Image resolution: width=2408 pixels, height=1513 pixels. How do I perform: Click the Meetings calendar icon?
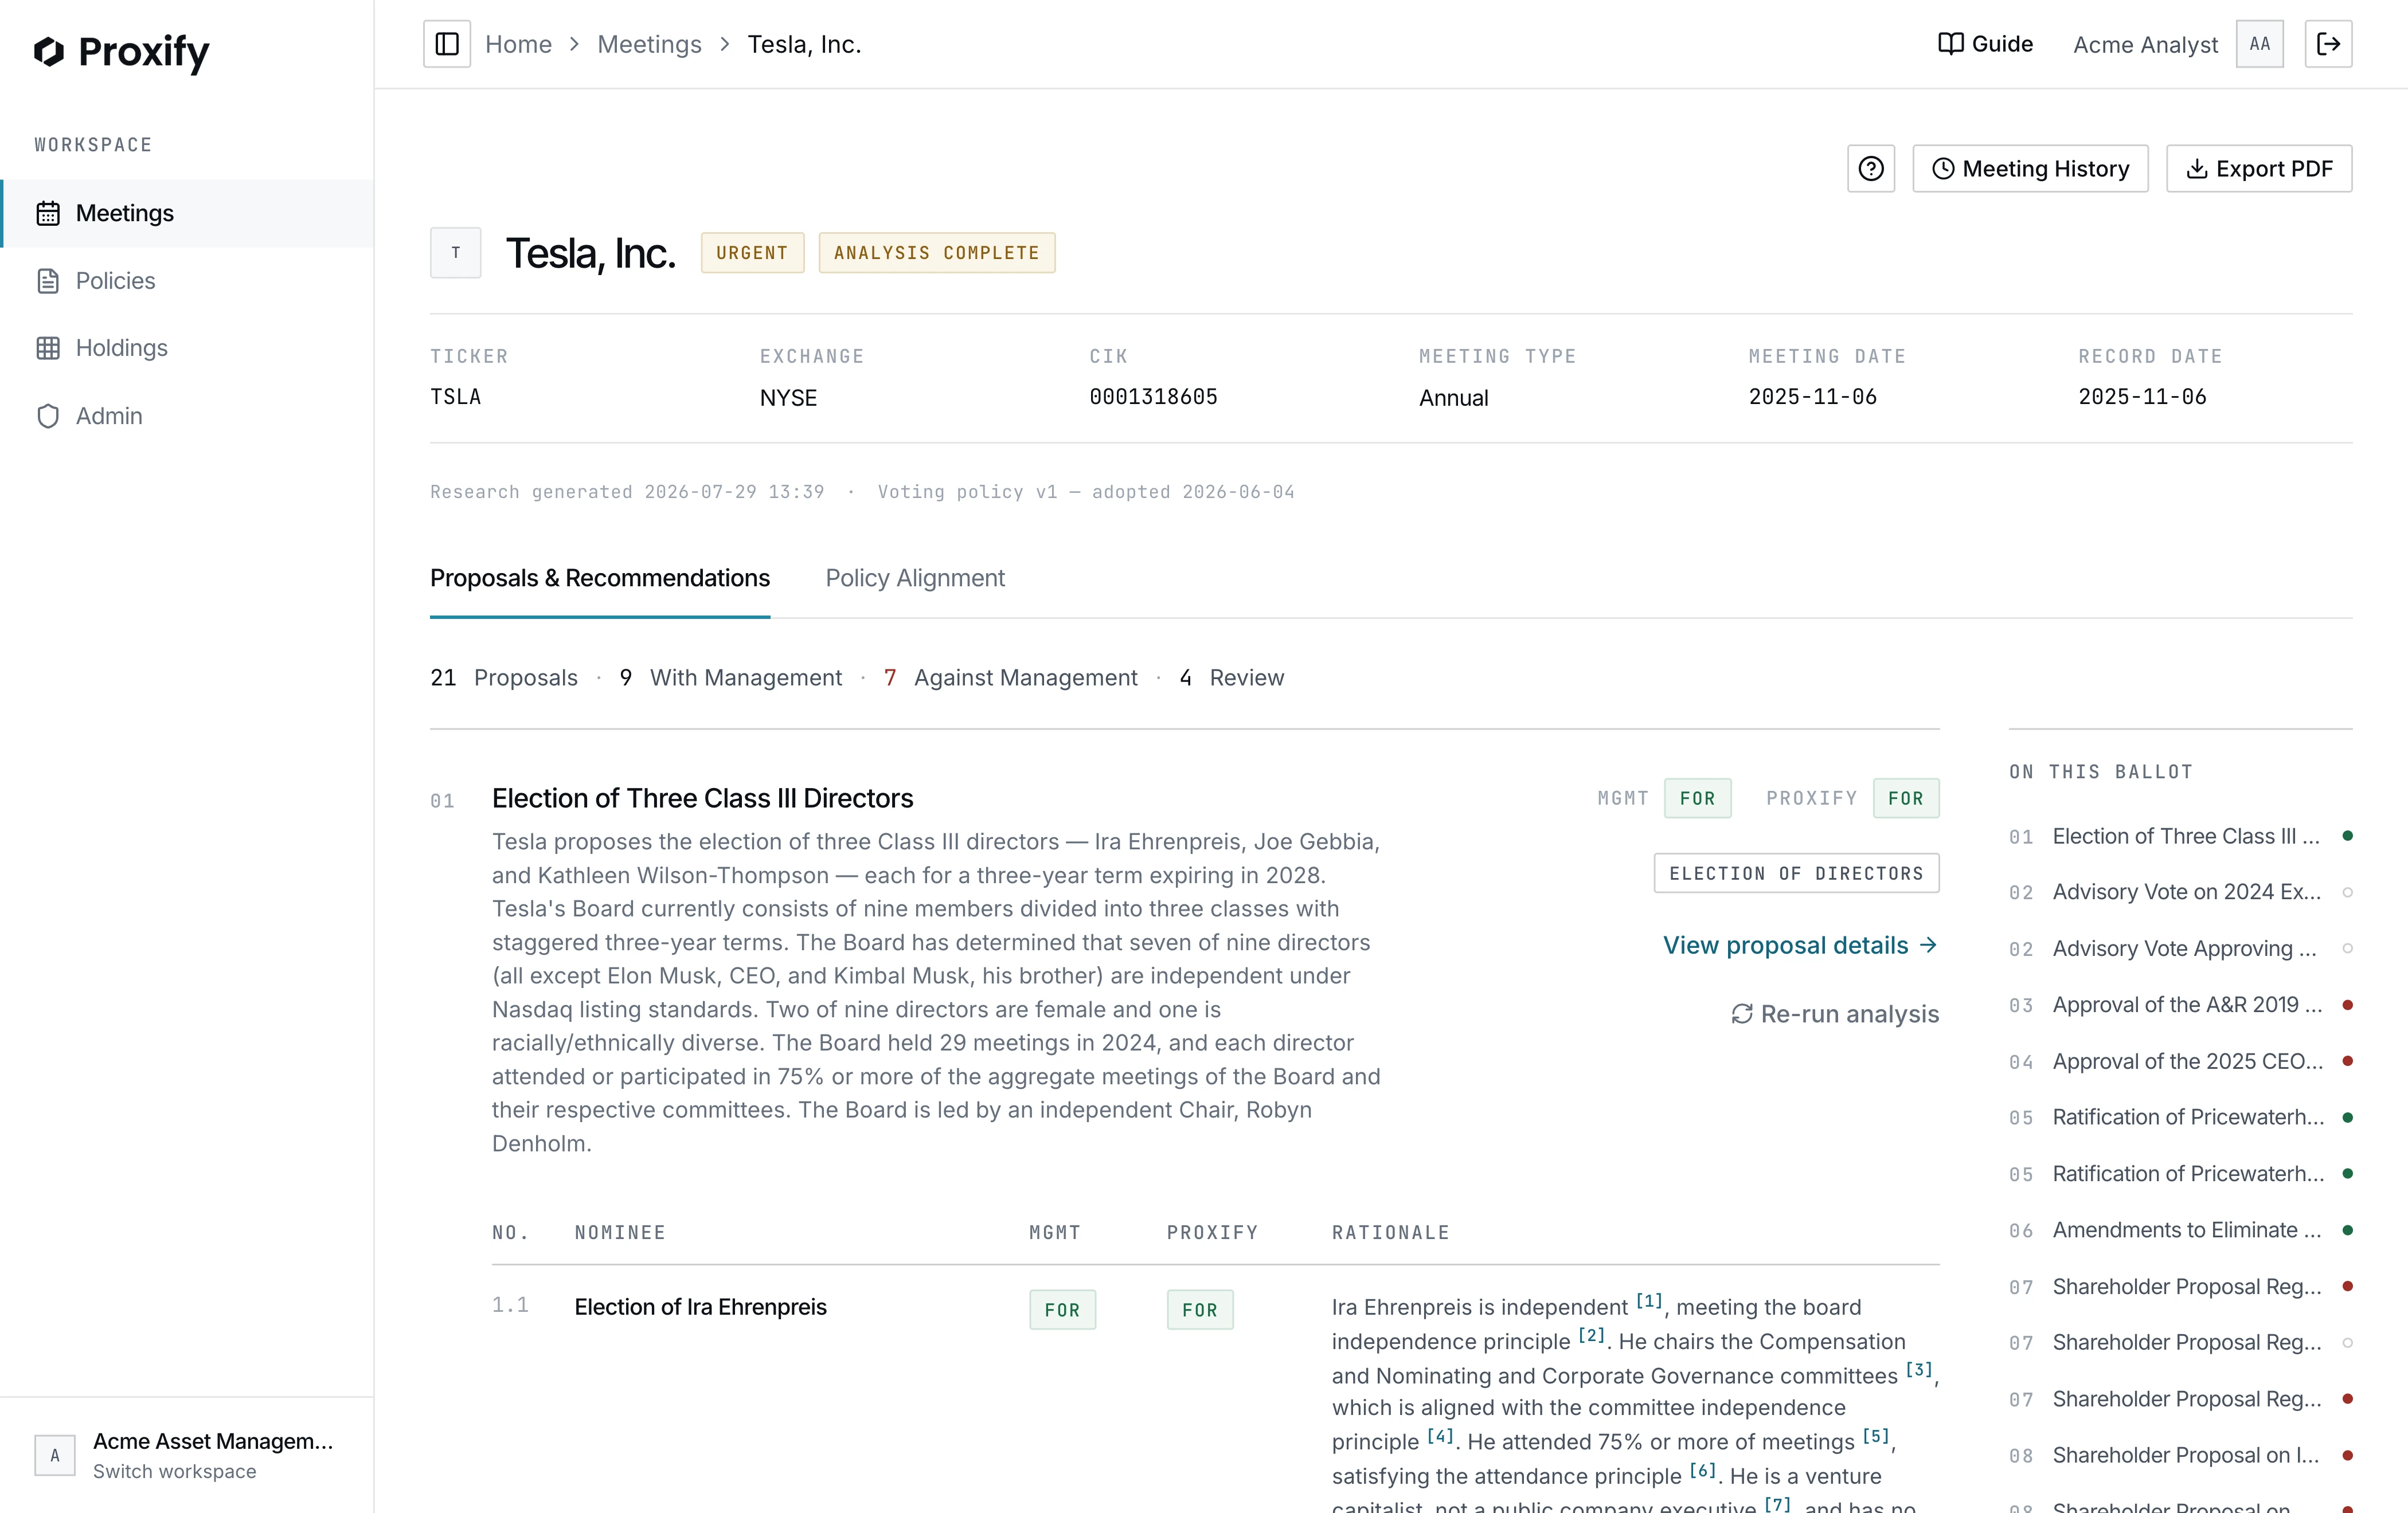point(48,213)
